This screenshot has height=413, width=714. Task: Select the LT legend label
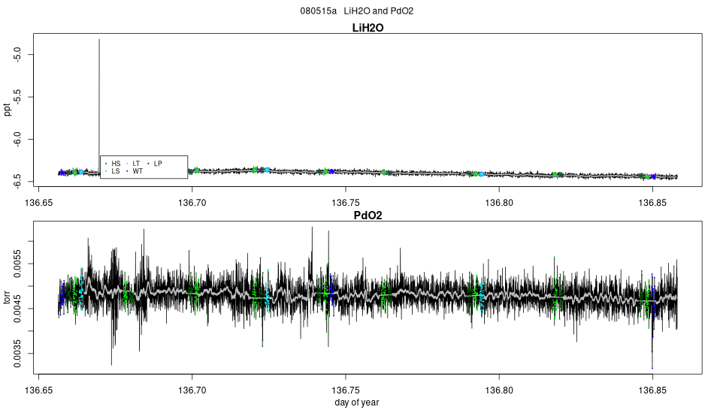click(x=136, y=164)
